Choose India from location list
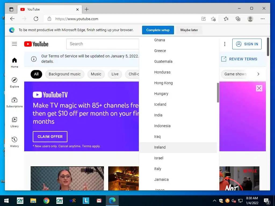 tap(178, 115)
